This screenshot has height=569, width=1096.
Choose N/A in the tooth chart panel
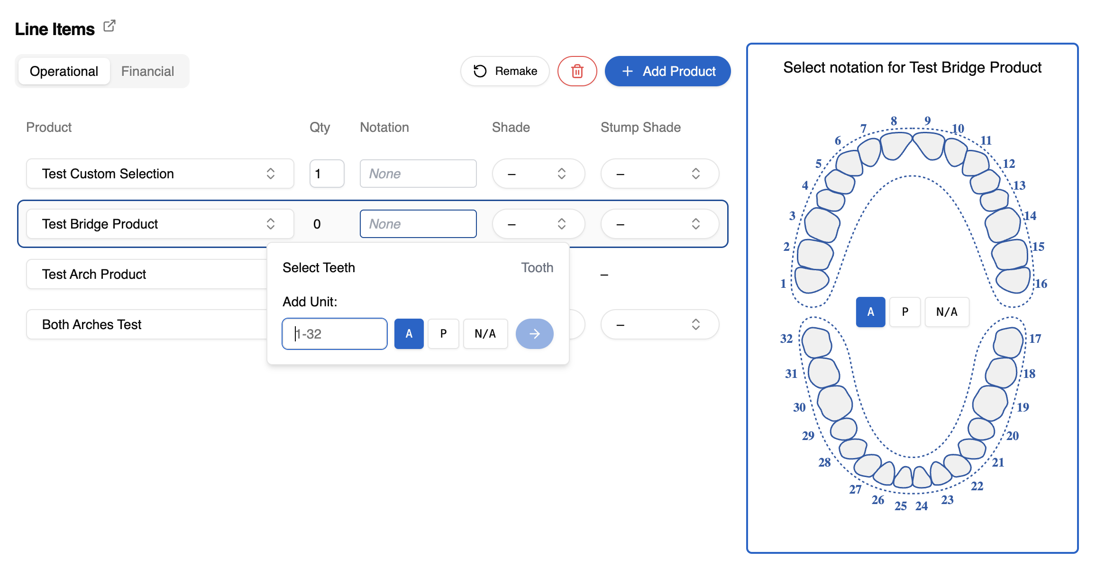click(x=947, y=312)
